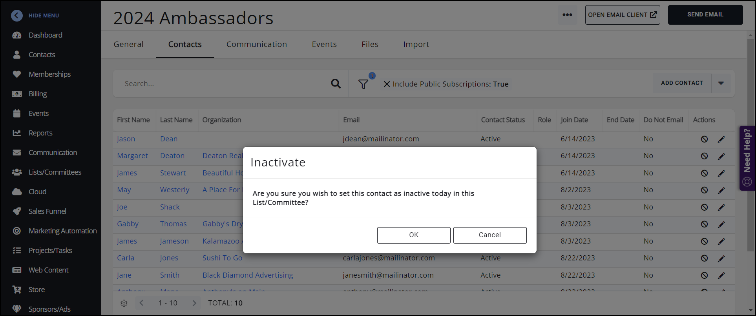Screen dimensions: 756x316
Task: Expand the Add Contact dropdown arrow
Action: 721,83
